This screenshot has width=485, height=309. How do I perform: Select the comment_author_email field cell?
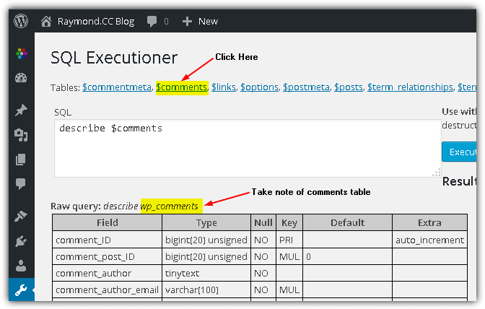(x=107, y=290)
